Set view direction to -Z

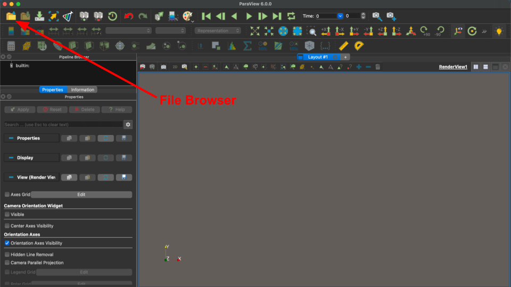(x=397, y=31)
